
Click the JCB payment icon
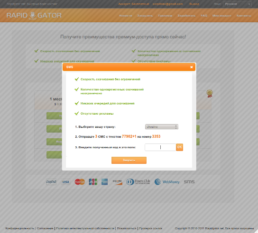coord(93,182)
